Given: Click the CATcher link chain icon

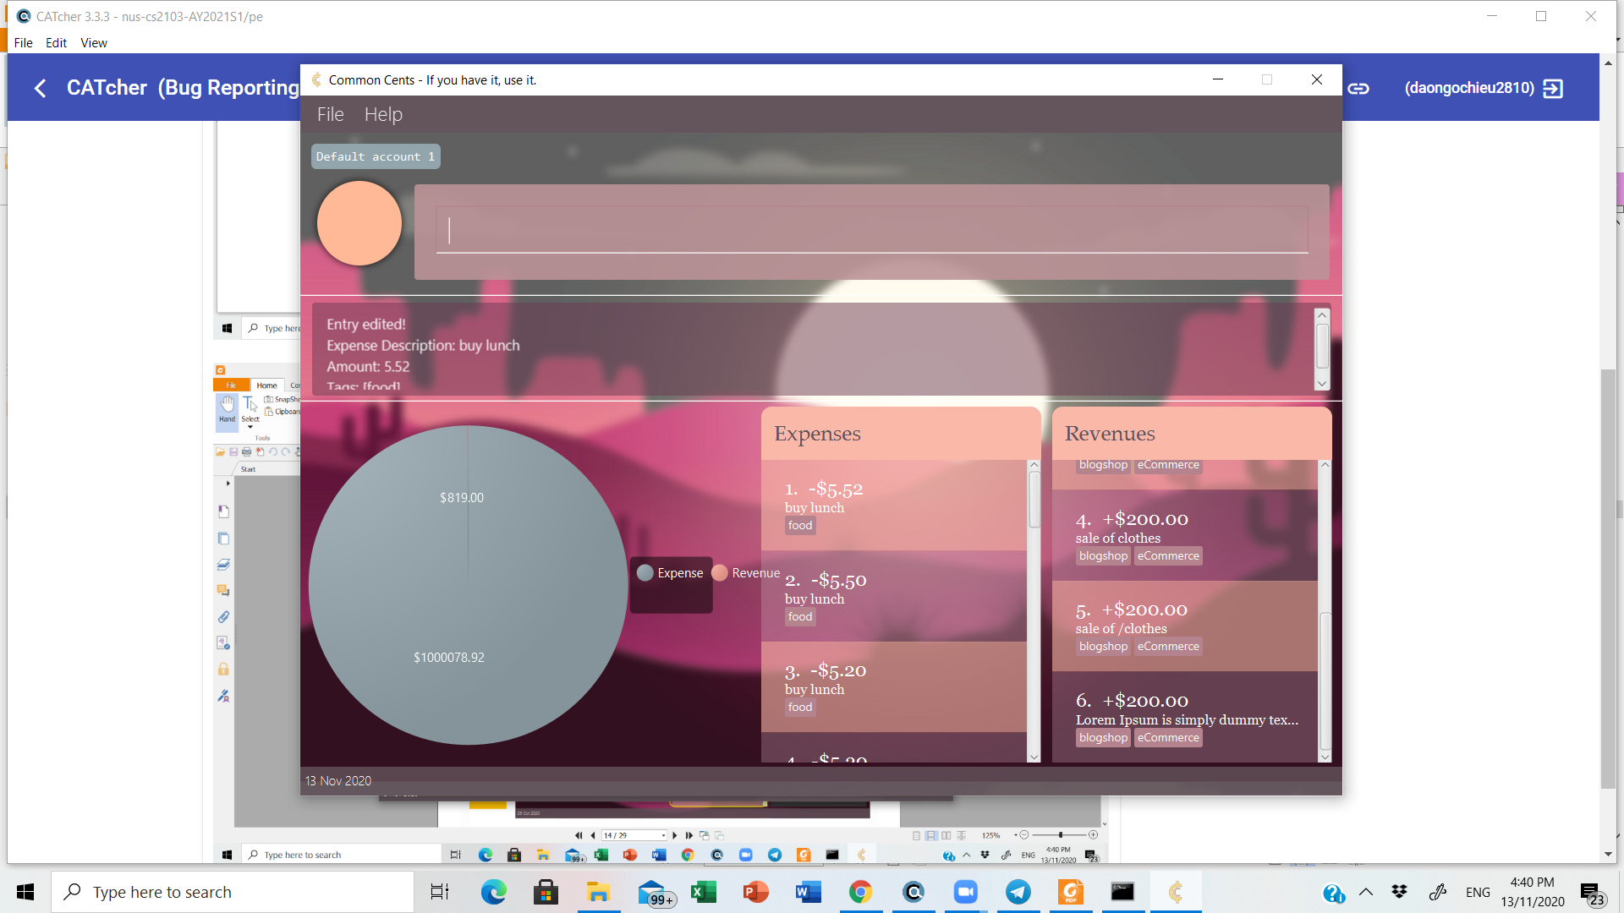Looking at the screenshot, I should (1358, 88).
